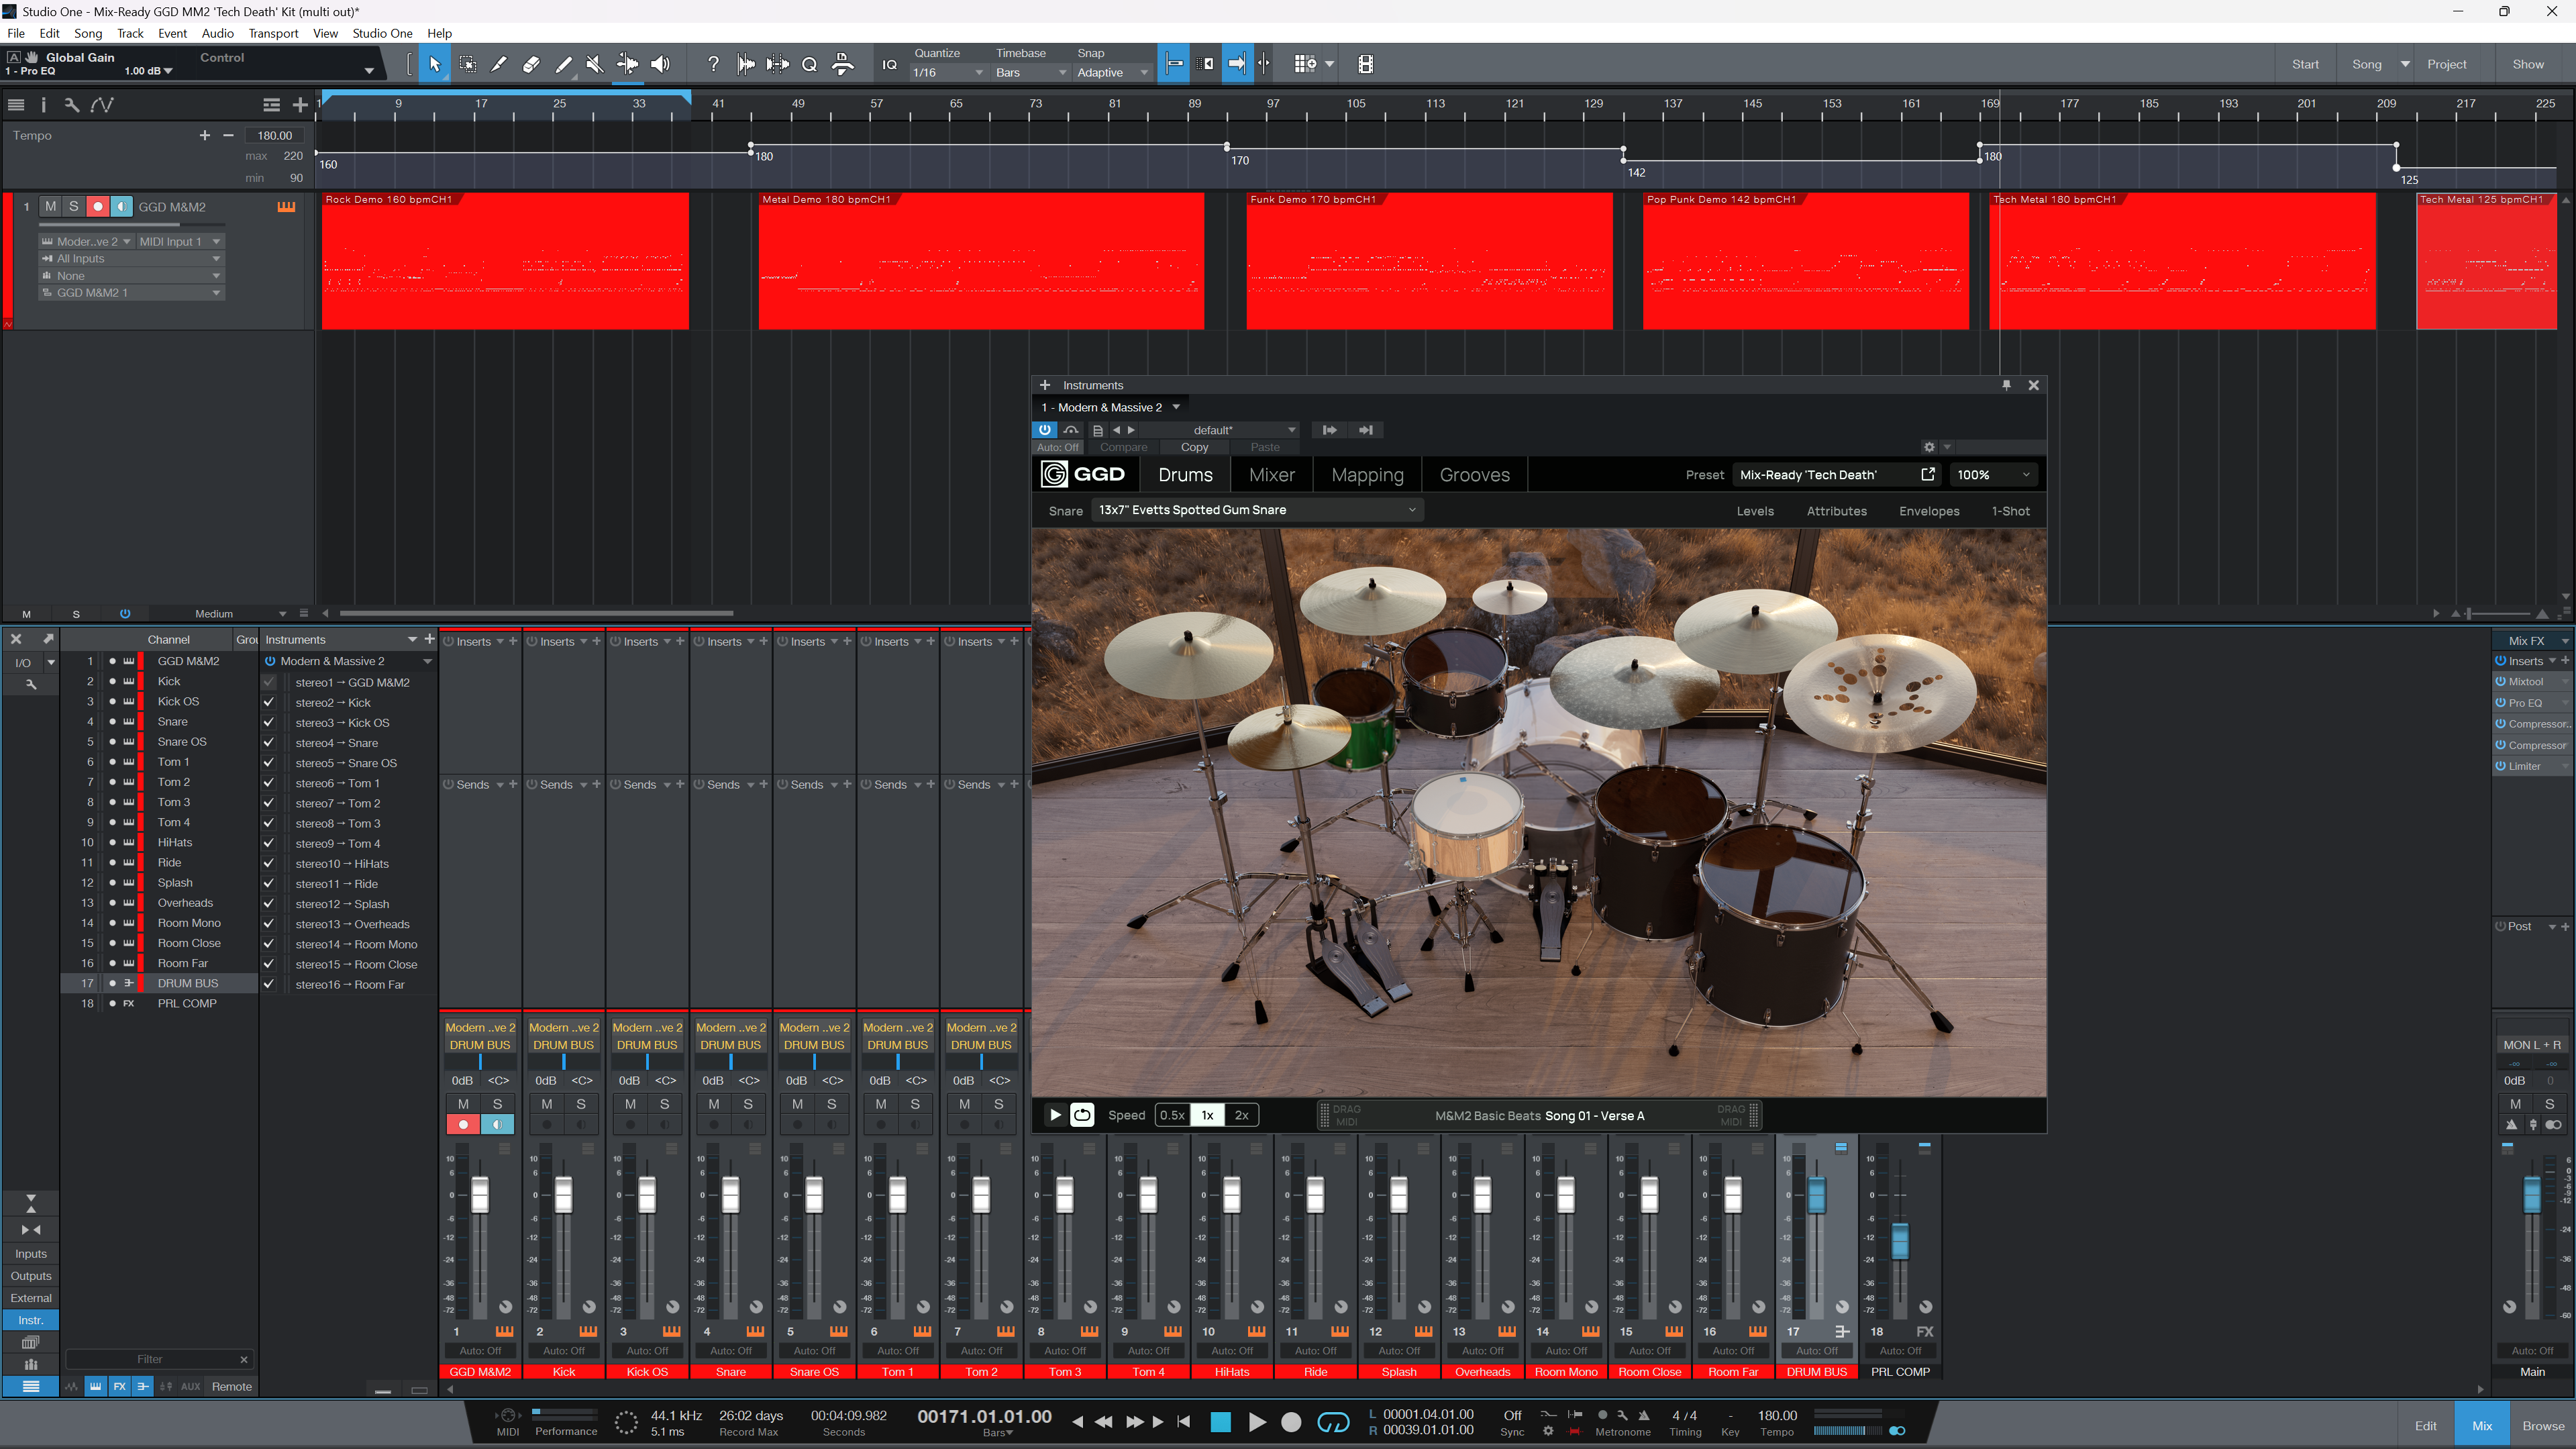Collapse the Modern & Massive 2 instrument entry
2576x1449 pixels.
pyautogui.click(x=427, y=661)
